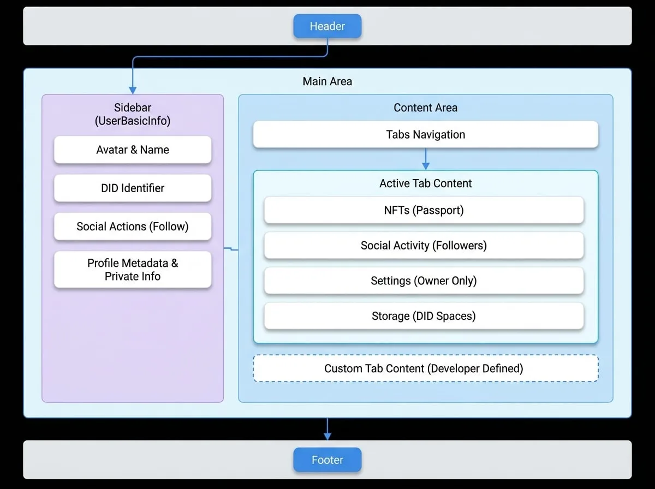
Task: Open Storage (DID Spaces) item
Action: (x=424, y=315)
